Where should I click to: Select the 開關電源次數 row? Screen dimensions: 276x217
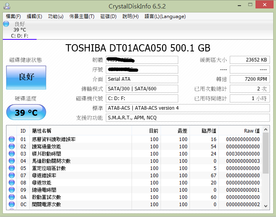(x=134, y=204)
